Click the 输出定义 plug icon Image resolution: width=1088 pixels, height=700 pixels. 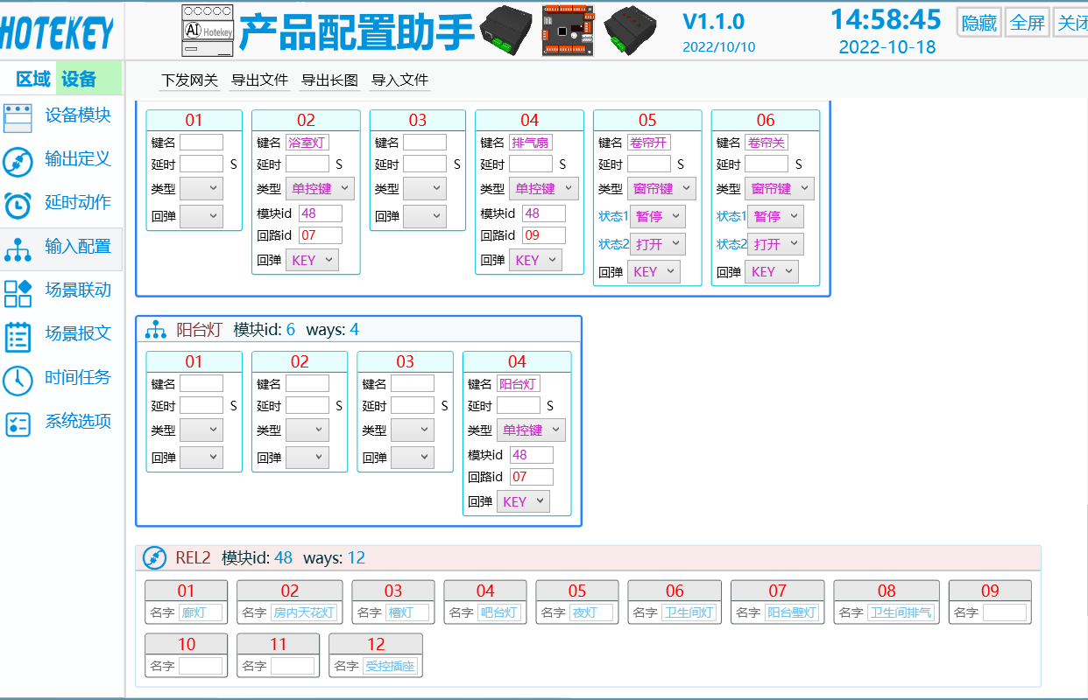(x=18, y=161)
